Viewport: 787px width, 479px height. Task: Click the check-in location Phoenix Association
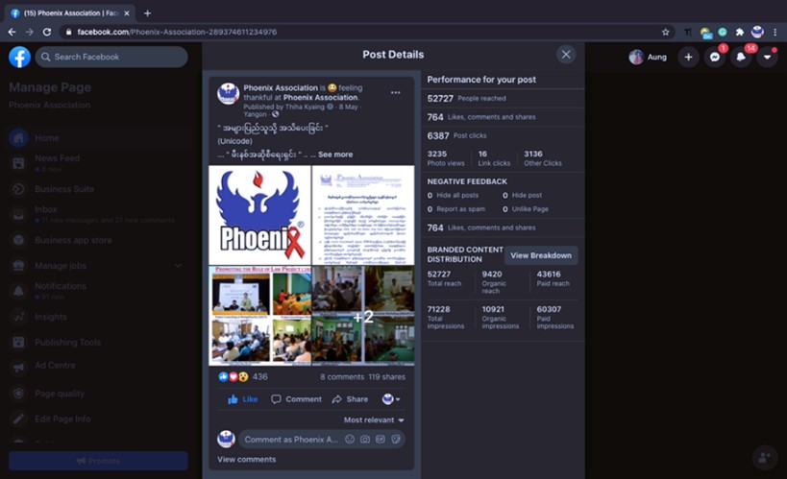pyautogui.click(x=320, y=97)
